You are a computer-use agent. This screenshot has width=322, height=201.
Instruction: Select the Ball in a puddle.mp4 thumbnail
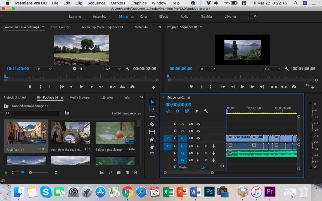pos(115,133)
